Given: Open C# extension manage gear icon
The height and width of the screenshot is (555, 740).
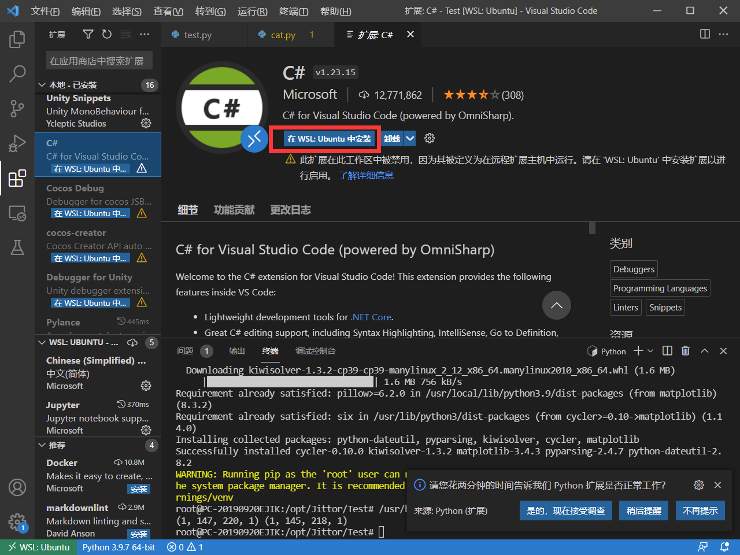Looking at the screenshot, I should [x=429, y=138].
